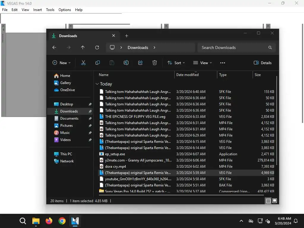Select Music in navigation pane
The width and height of the screenshot is (304, 228).
70,133
